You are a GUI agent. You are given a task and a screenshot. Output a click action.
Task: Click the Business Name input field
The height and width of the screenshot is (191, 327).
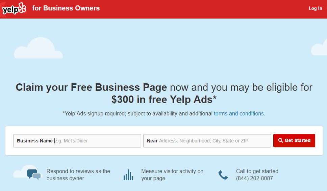[77, 141]
